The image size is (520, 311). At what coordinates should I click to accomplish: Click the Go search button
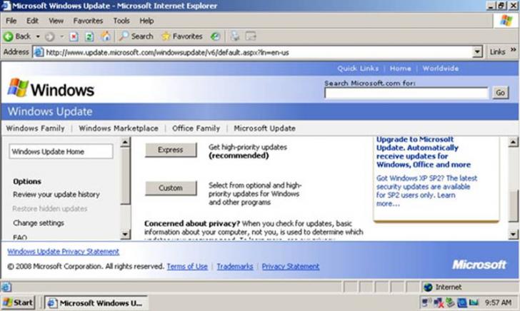click(x=499, y=93)
